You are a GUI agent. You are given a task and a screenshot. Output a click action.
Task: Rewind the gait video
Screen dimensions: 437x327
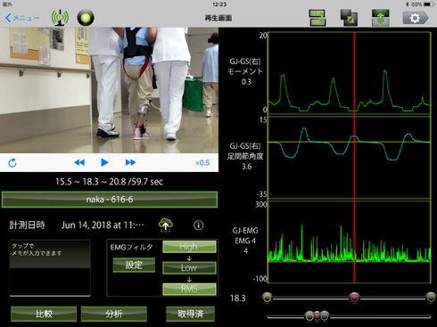coord(79,162)
